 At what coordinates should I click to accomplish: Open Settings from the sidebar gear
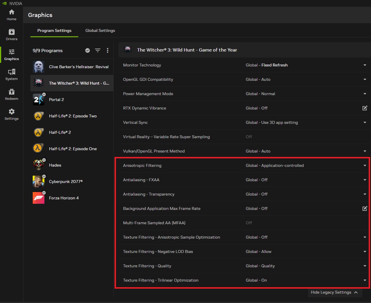[11, 114]
